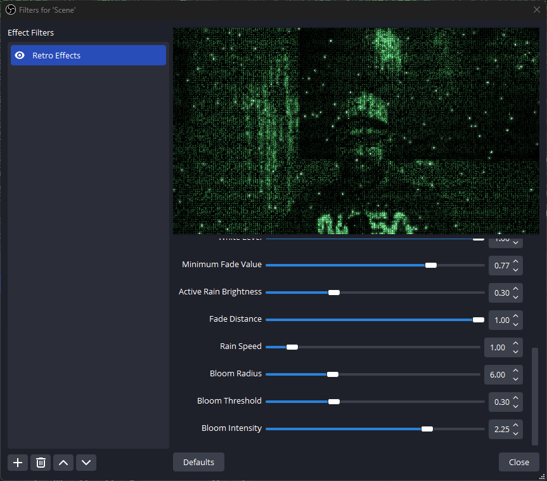The height and width of the screenshot is (481, 547).
Task: Click the properties panel vertical scrollbar
Action: pos(535,396)
